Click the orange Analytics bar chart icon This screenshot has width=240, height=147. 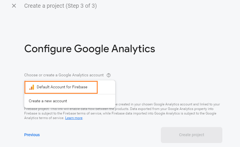32,87
